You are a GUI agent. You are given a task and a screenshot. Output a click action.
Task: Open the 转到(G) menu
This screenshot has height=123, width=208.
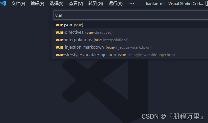[x=96, y=4]
